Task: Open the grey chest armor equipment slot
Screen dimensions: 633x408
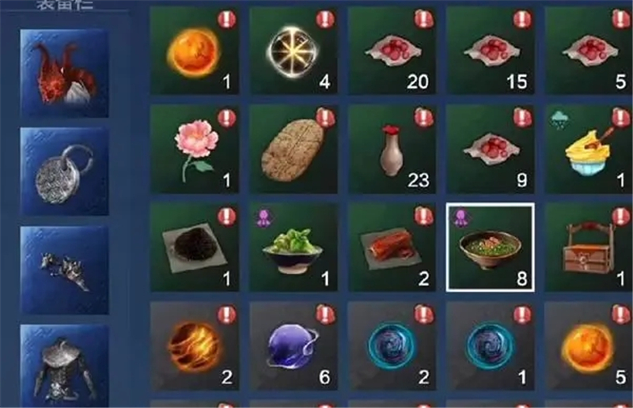Action: [64, 365]
